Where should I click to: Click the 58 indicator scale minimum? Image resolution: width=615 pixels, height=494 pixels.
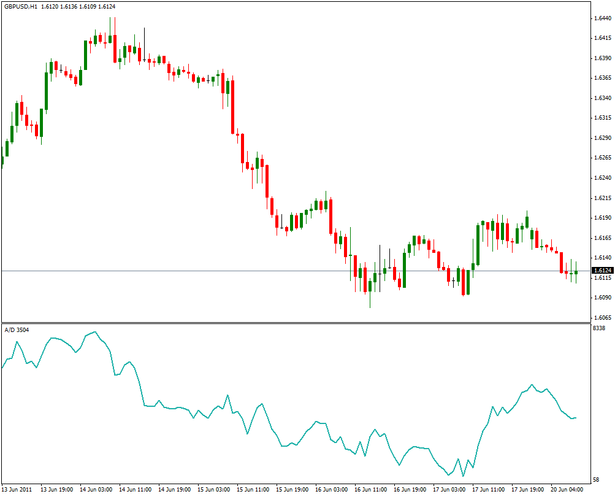pos(596,480)
